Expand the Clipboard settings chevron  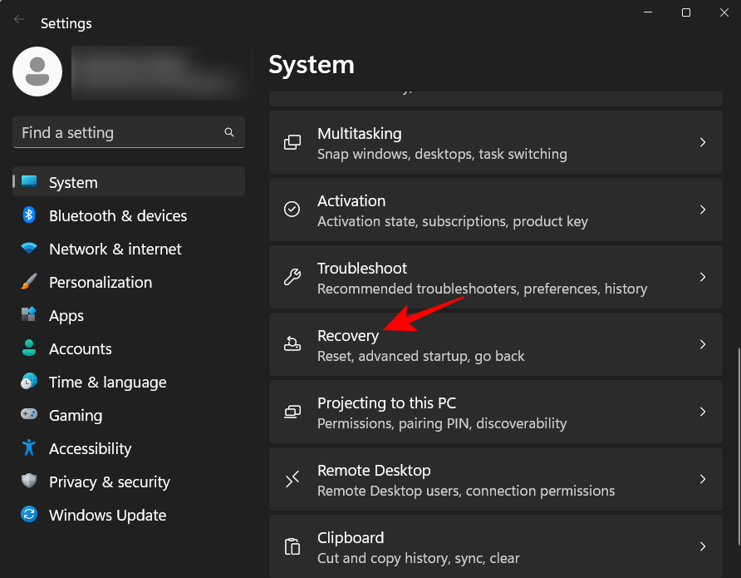(x=702, y=546)
